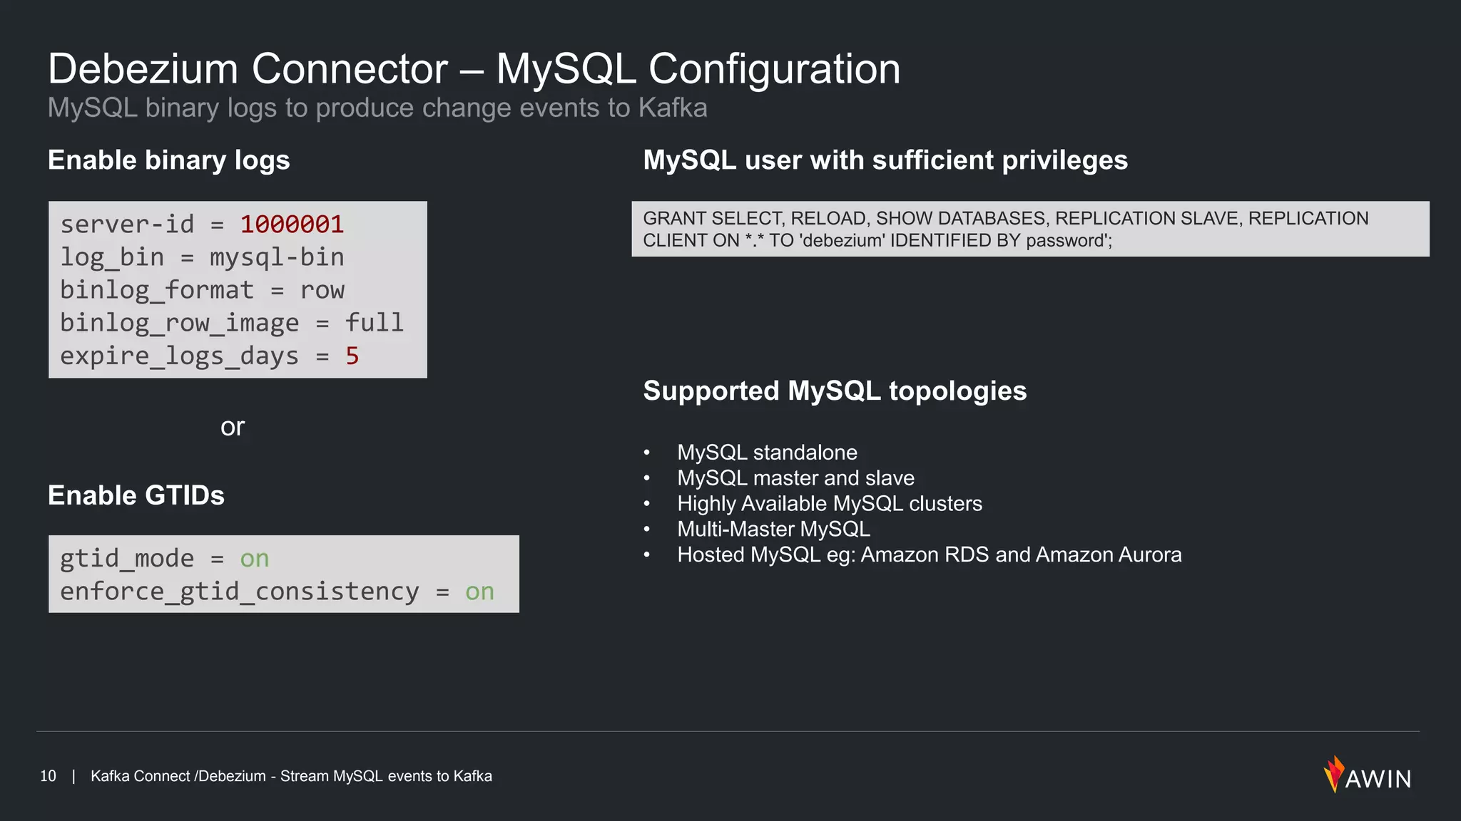
Task: Click the MySQL standalone bullet
Action: pos(767,453)
